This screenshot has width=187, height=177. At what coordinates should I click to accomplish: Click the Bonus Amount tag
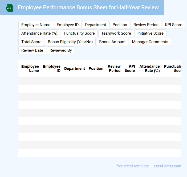pos(112,42)
